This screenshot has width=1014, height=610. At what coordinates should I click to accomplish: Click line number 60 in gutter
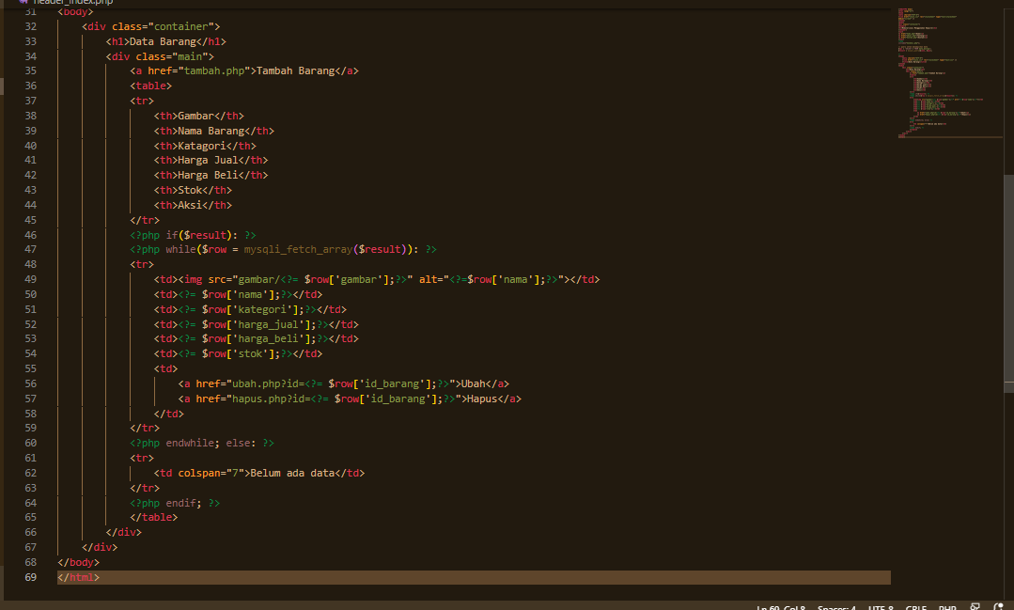point(30,443)
